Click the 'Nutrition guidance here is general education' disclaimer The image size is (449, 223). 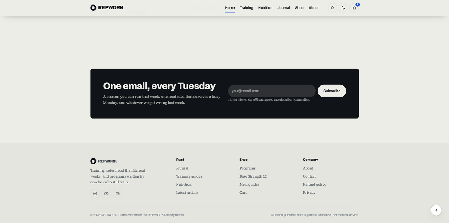[x=315, y=215]
